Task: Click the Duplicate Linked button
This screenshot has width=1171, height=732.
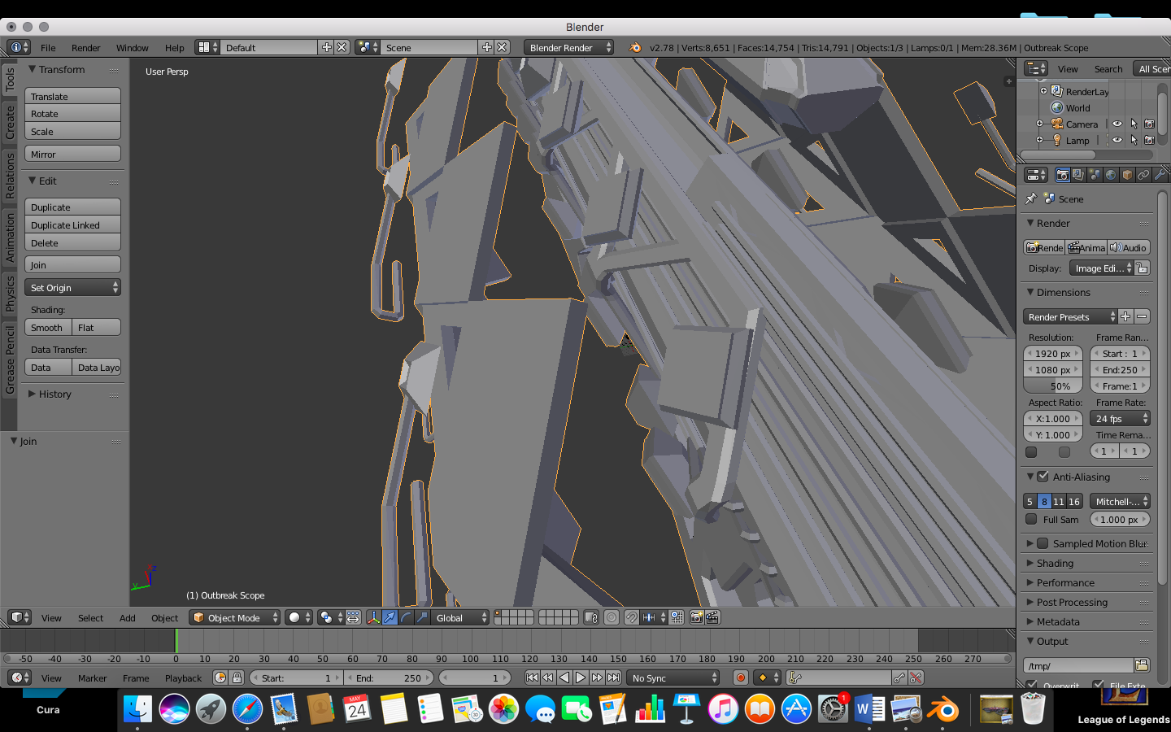Action: (72, 224)
